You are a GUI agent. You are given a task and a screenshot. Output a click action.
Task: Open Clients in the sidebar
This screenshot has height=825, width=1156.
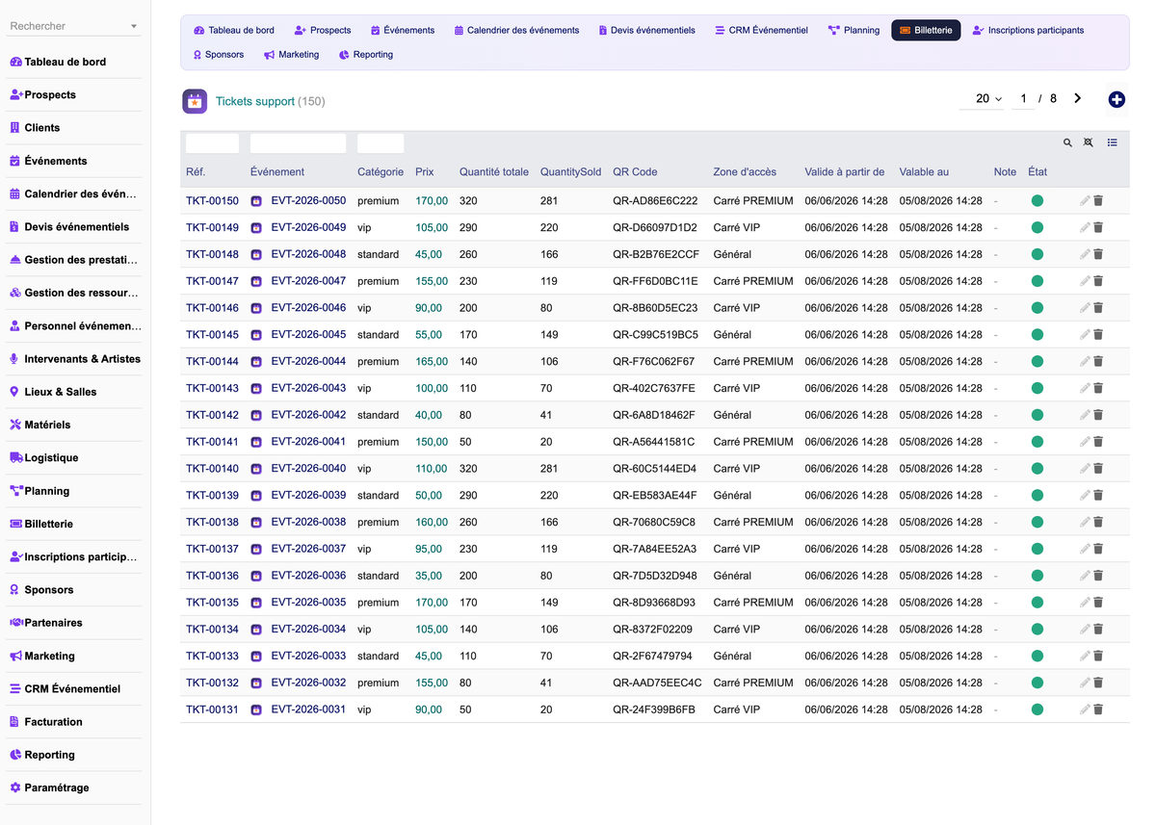[41, 128]
